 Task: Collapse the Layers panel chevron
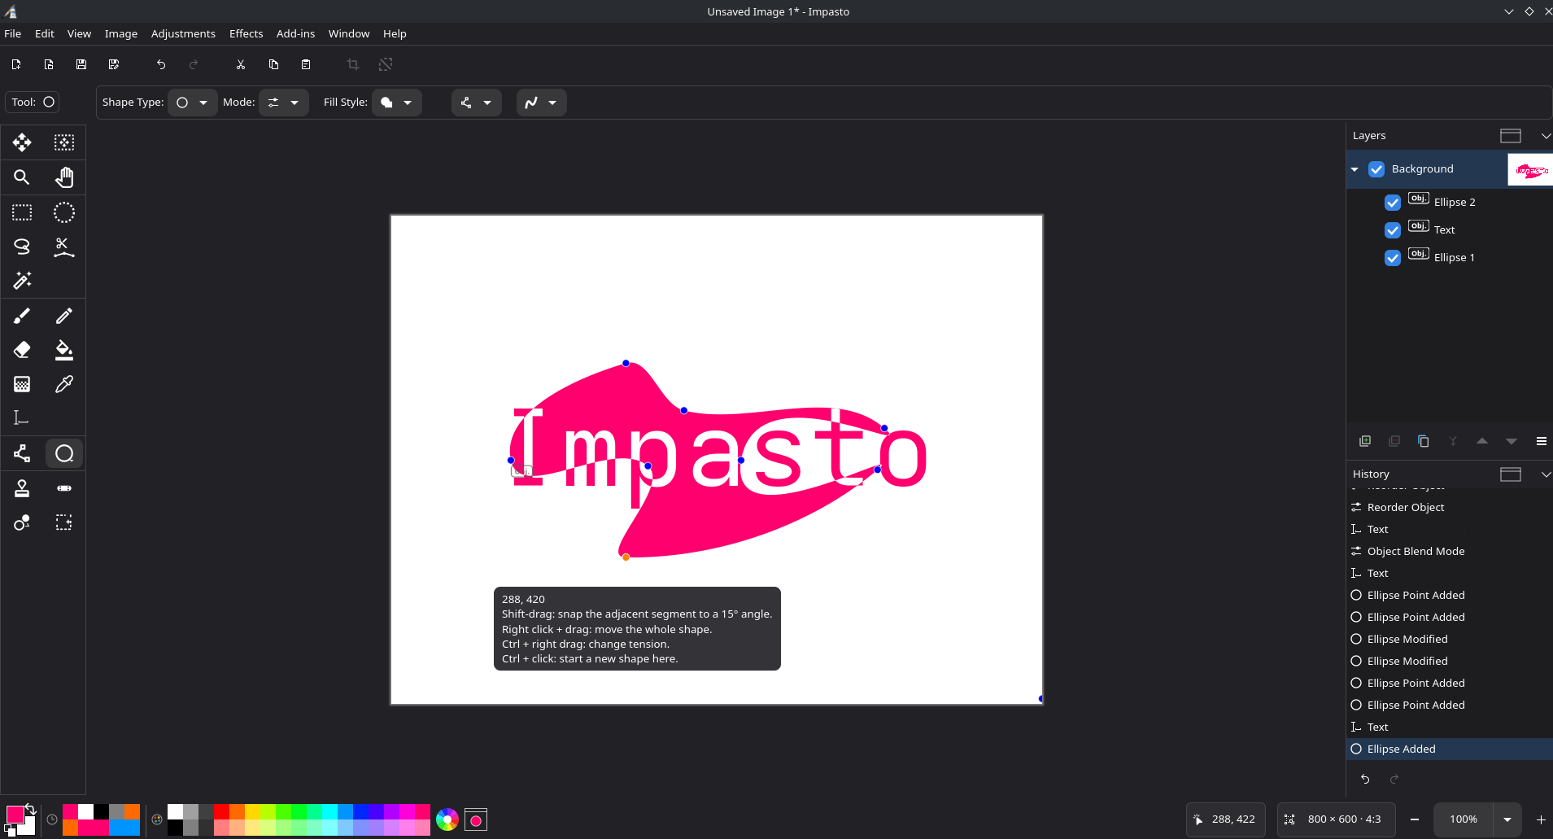coord(1546,136)
